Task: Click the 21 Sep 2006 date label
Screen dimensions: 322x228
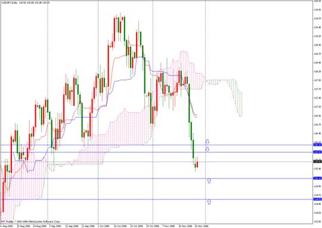Action: 88,226
